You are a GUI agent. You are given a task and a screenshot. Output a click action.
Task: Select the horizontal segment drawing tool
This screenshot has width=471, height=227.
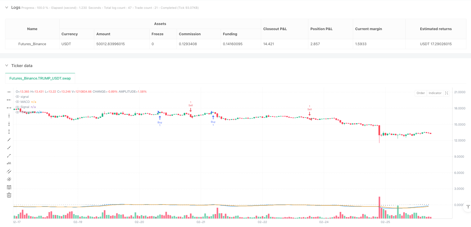pos(9,108)
